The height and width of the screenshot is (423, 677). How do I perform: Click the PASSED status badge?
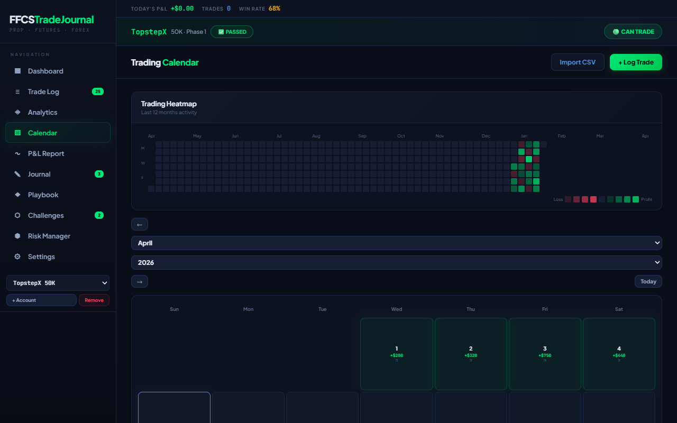(x=232, y=32)
